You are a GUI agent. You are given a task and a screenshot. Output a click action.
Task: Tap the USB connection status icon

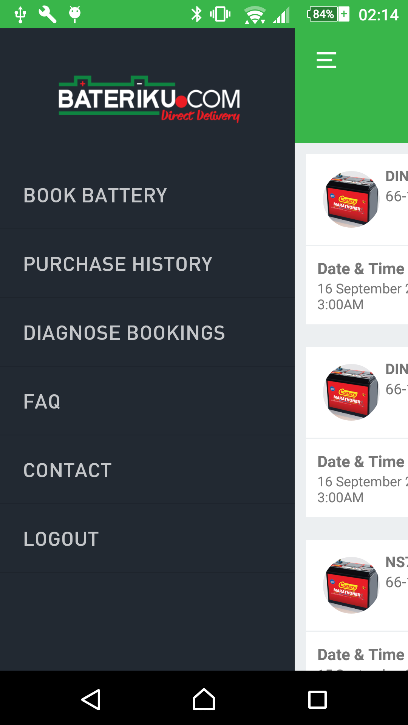click(20, 14)
